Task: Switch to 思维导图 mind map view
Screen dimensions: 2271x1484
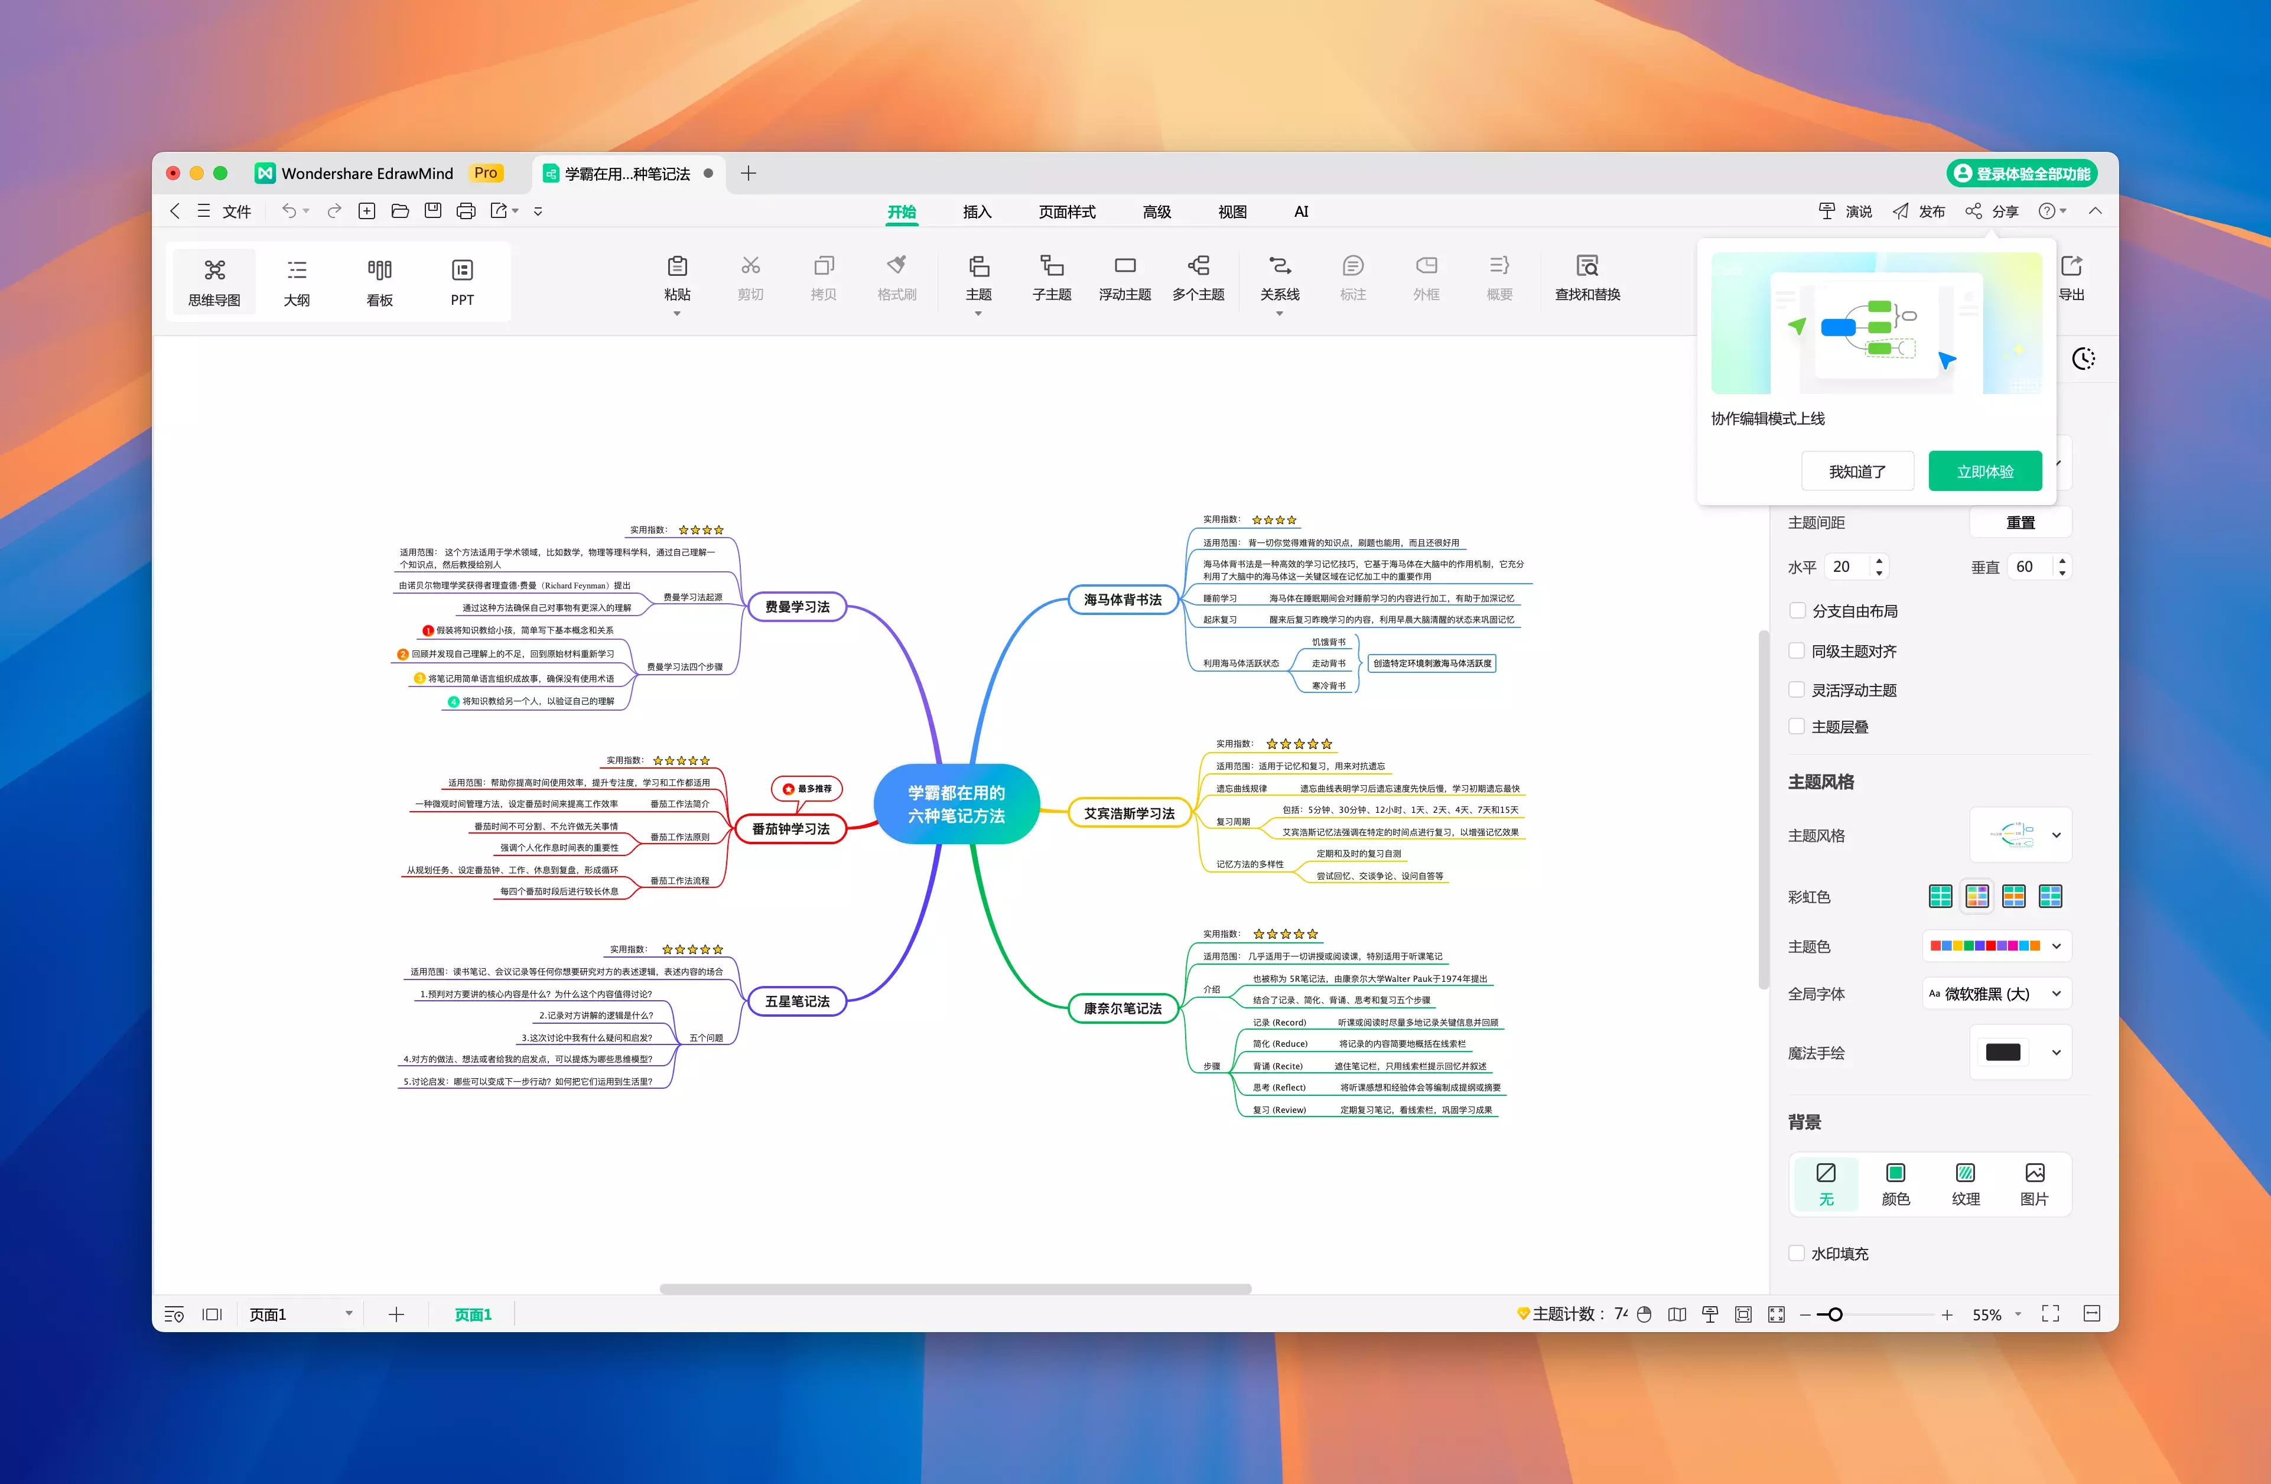Action: coord(214,282)
